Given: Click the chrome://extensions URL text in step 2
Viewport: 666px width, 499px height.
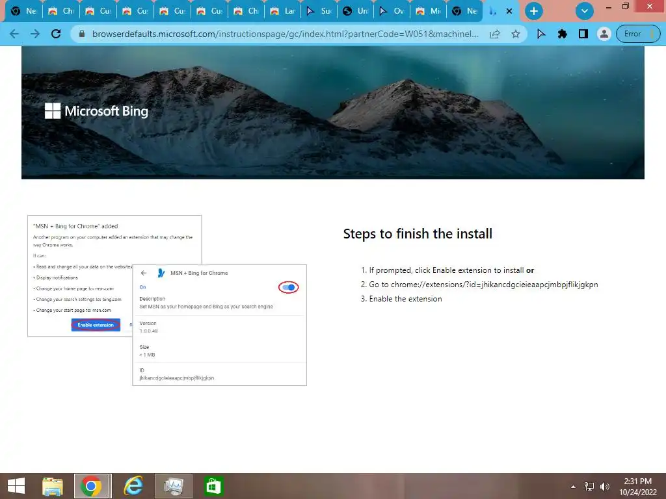Looking at the screenshot, I should coord(494,285).
